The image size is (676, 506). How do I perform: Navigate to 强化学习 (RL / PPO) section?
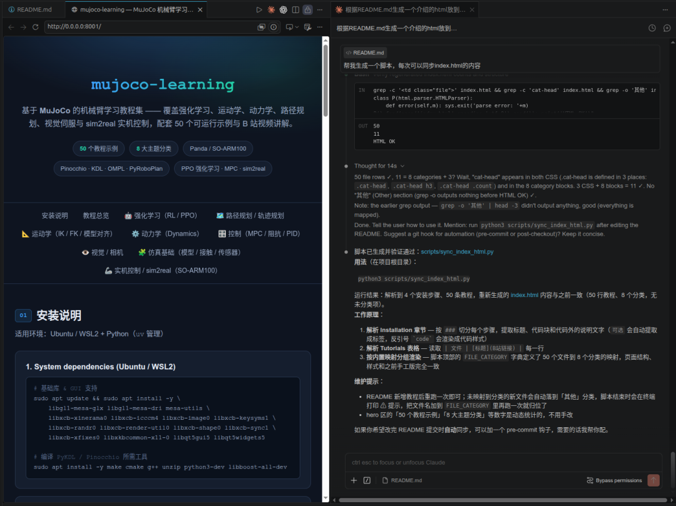click(160, 215)
